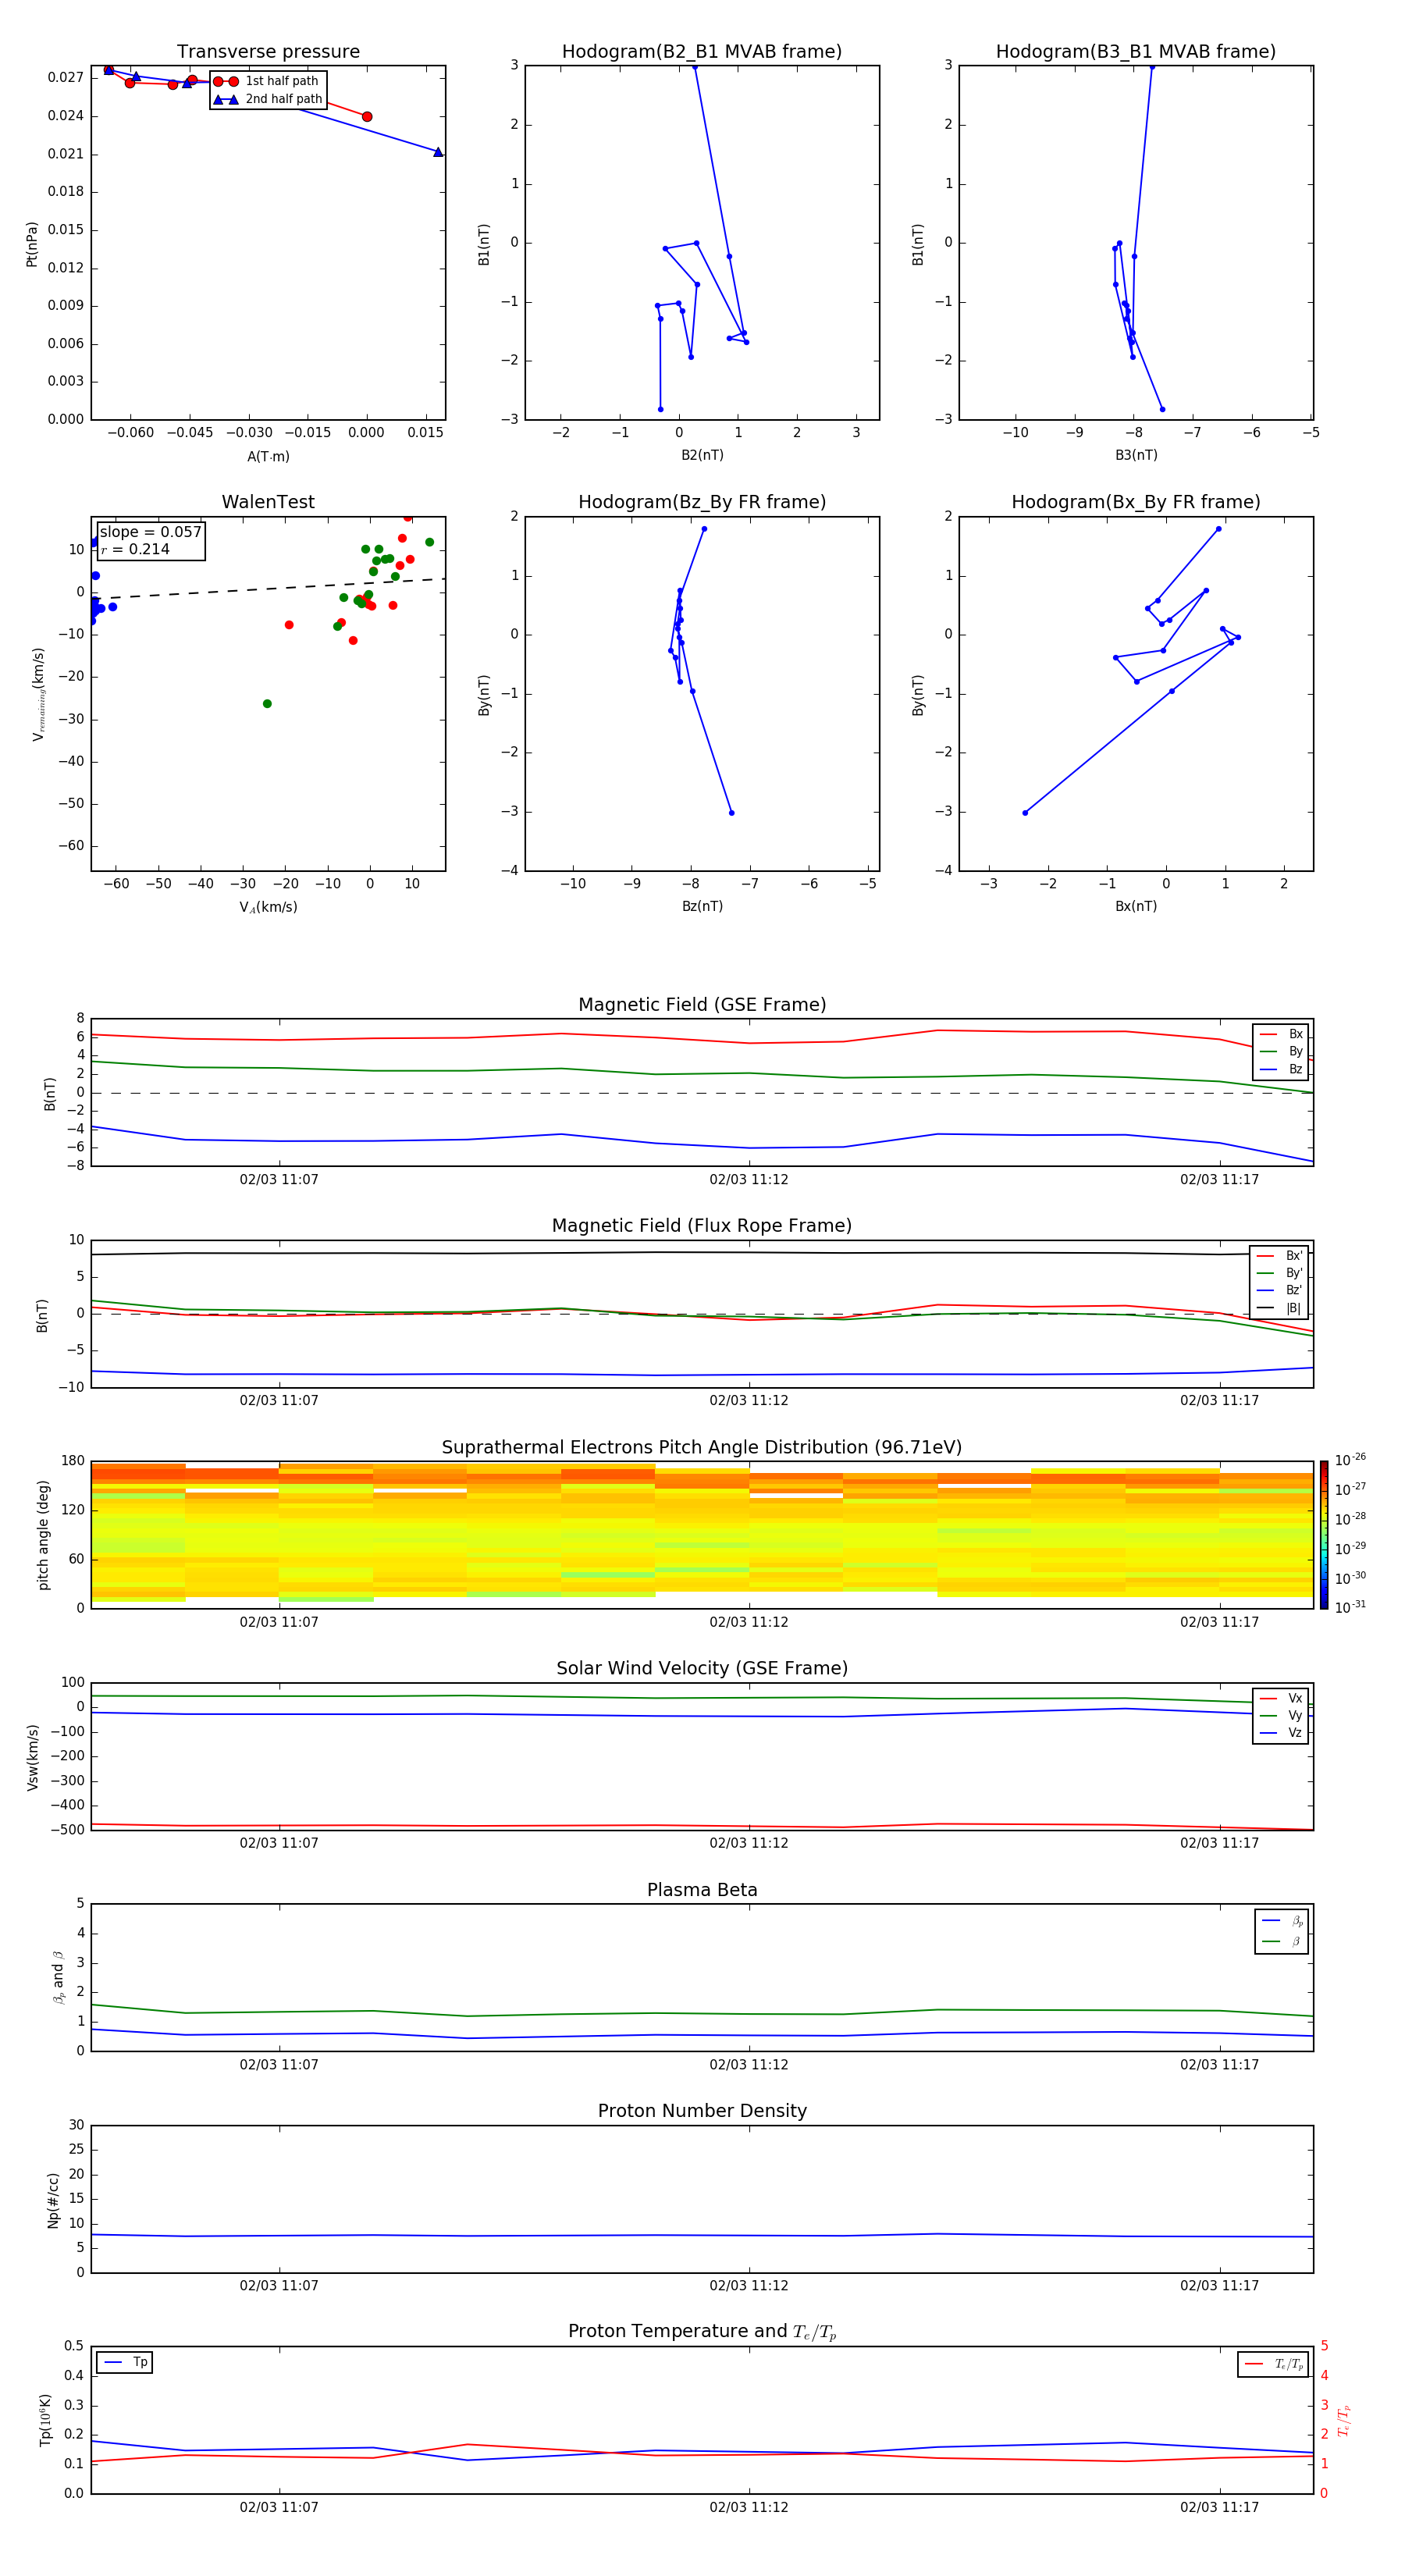Click the blue triangle endpoint in Transverse pressure plot
Screen dimensions: 1405x2576
point(438,152)
